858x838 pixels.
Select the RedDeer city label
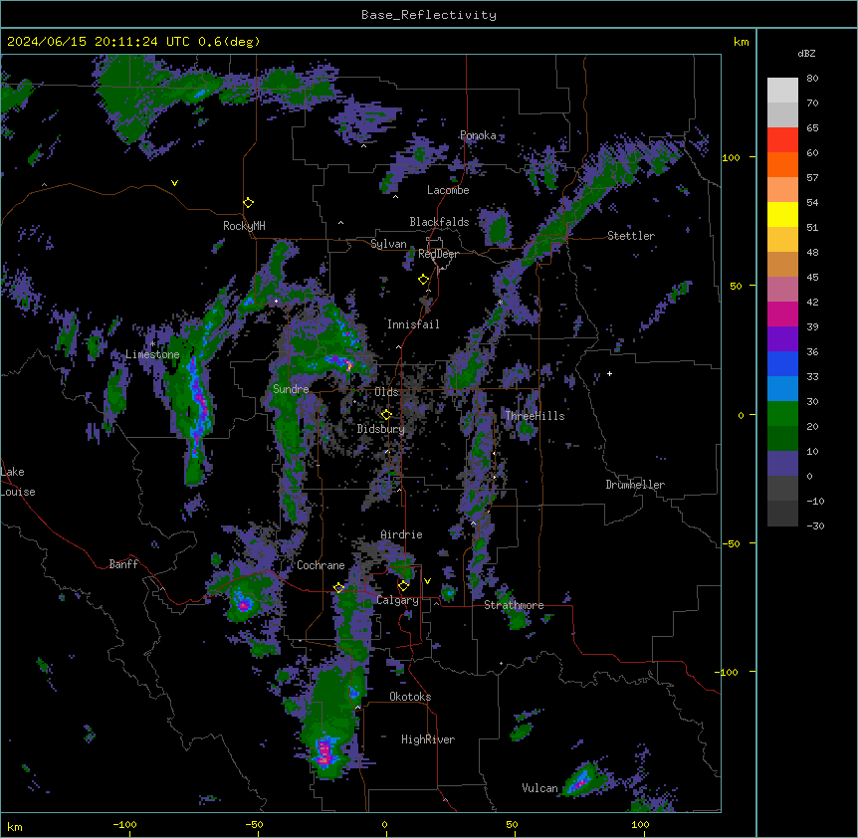point(438,254)
